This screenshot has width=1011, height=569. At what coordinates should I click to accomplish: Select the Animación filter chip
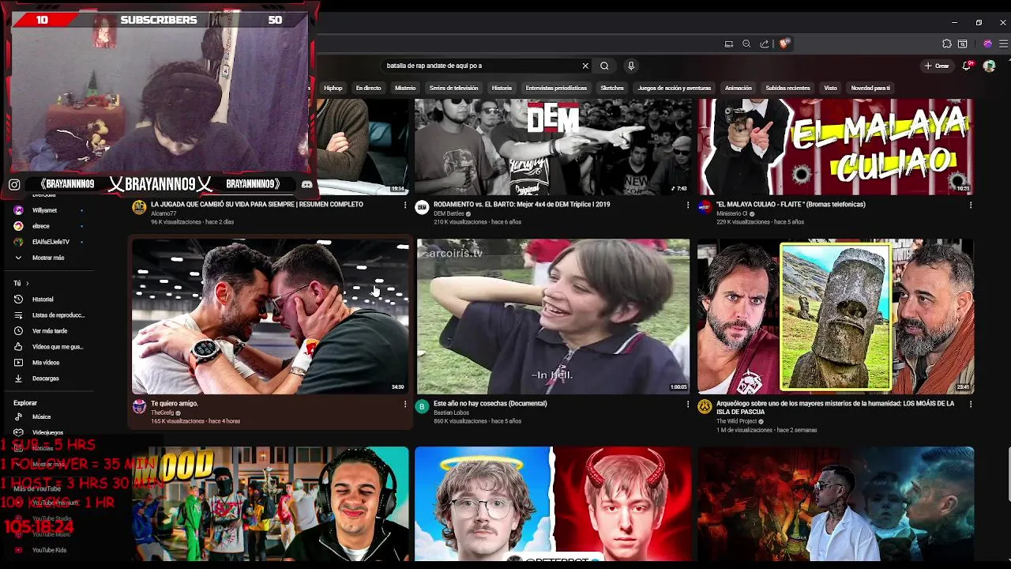click(x=738, y=88)
